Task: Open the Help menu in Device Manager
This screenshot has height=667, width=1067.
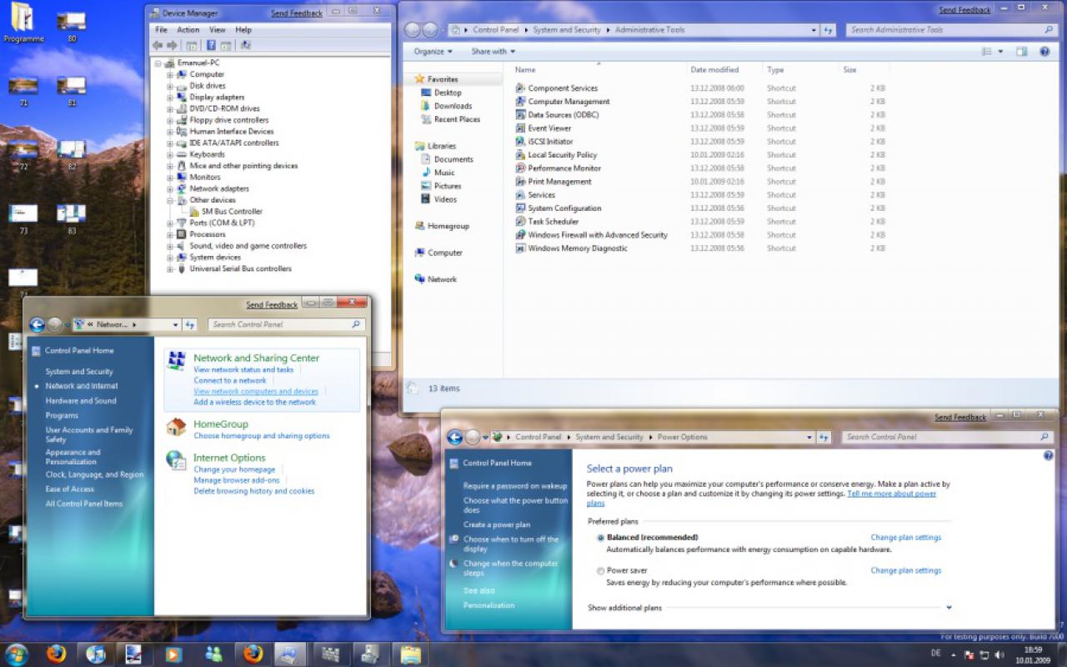Action: (243, 30)
